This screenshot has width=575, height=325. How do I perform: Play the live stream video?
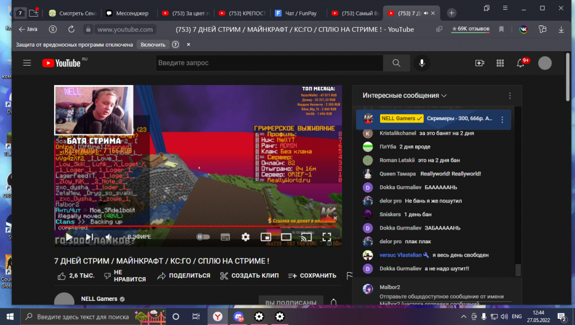(69, 237)
